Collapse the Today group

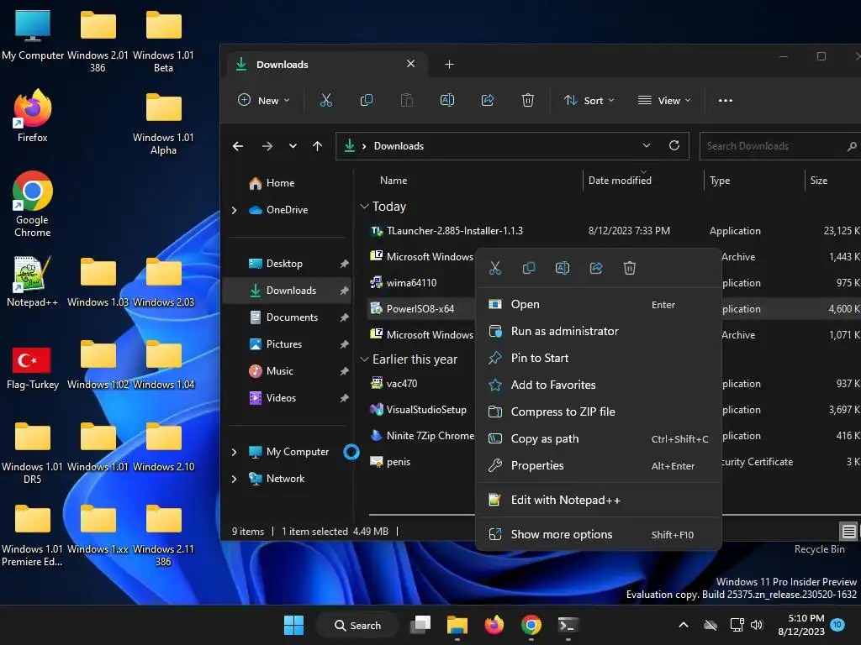tap(363, 207)
